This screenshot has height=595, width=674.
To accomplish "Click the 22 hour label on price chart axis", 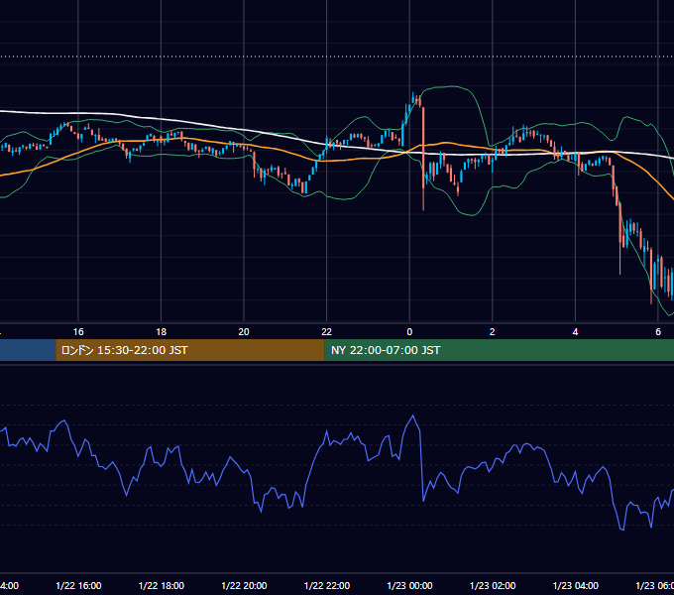I will coord(327,332).
